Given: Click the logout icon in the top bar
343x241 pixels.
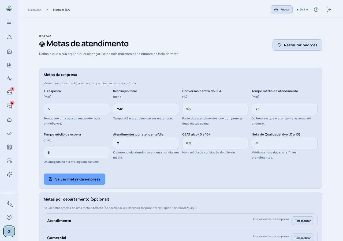Looking at the screenshot, I should [x=329, y=10].
